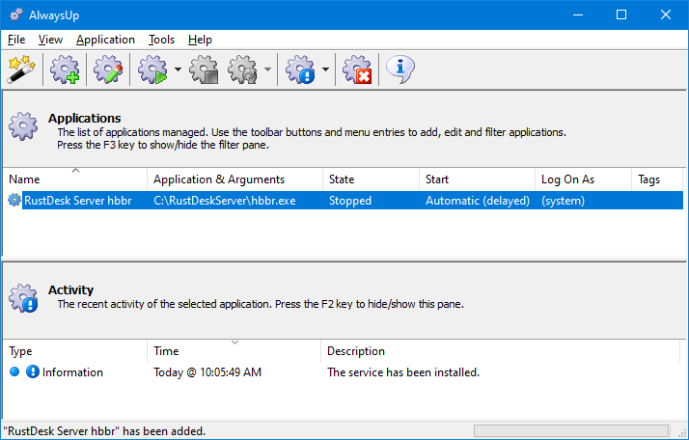Sort activity by Time column
The image size is (689, 440).
click(x=234, y=351)
